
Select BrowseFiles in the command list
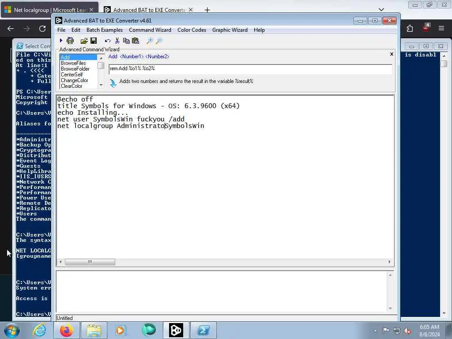(79, 63)
